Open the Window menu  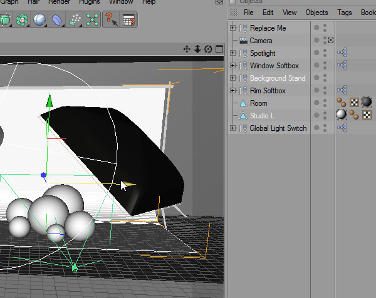(x=121, y=2)
